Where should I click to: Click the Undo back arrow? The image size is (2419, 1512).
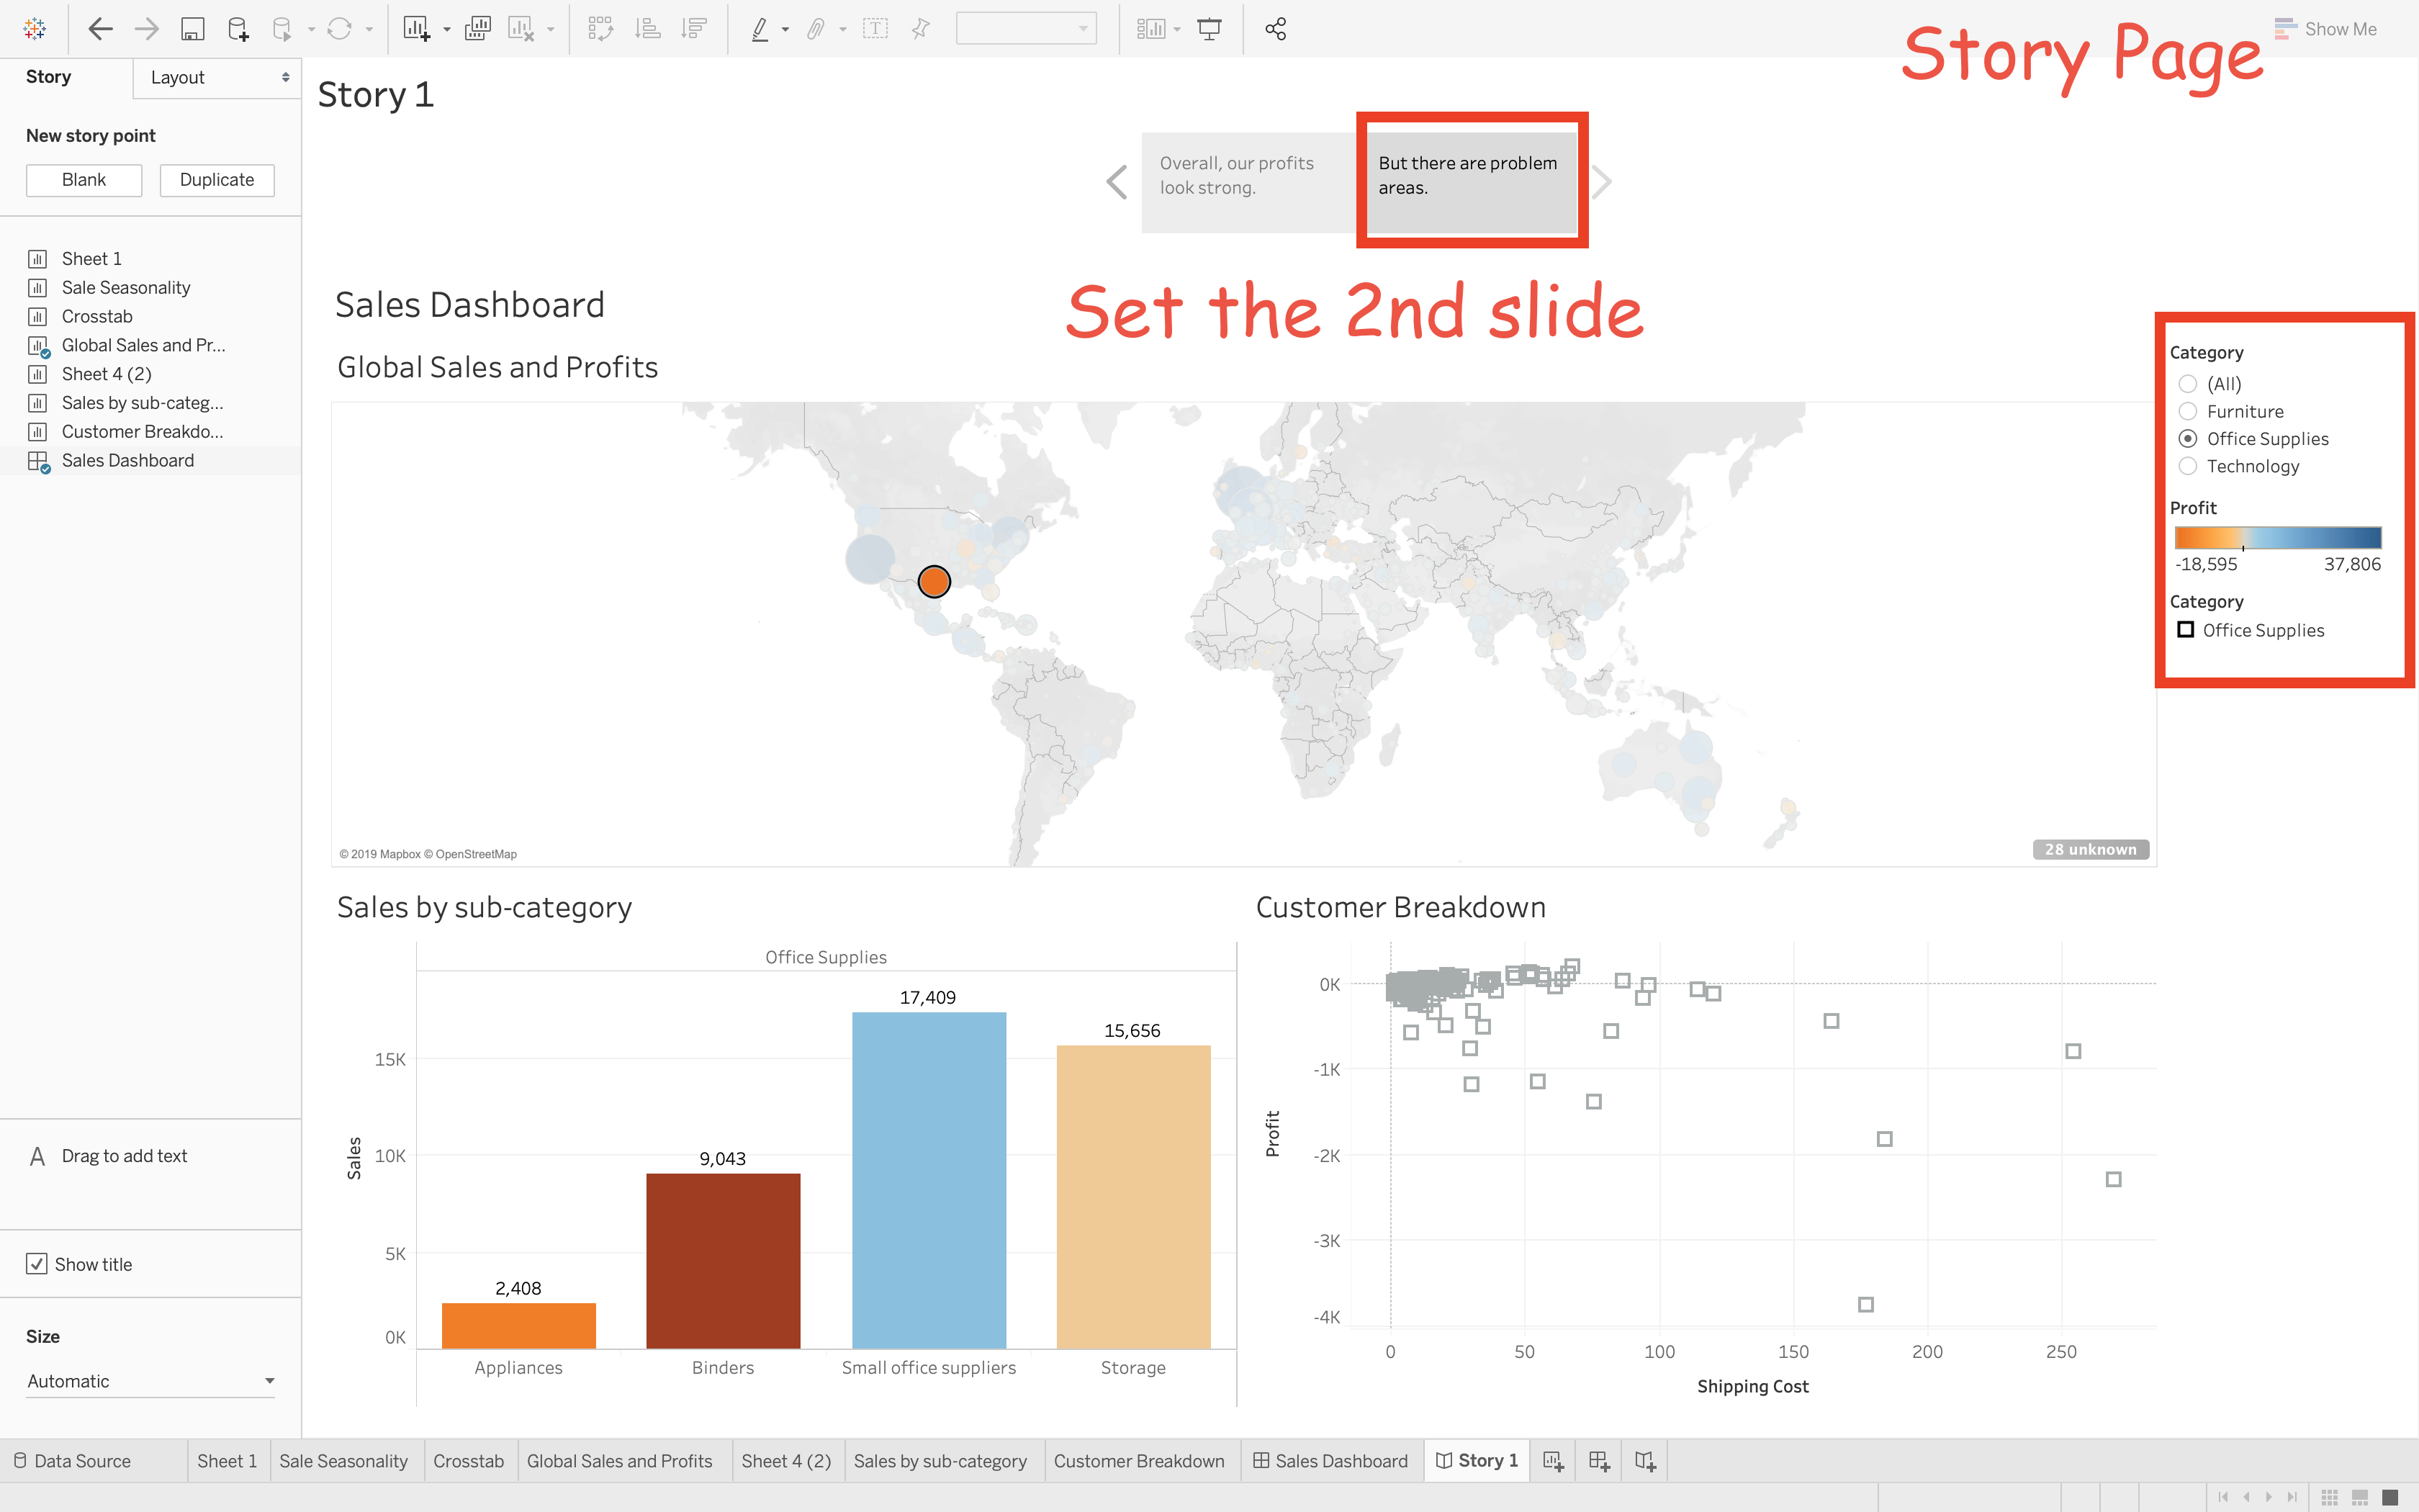(100, 29)
